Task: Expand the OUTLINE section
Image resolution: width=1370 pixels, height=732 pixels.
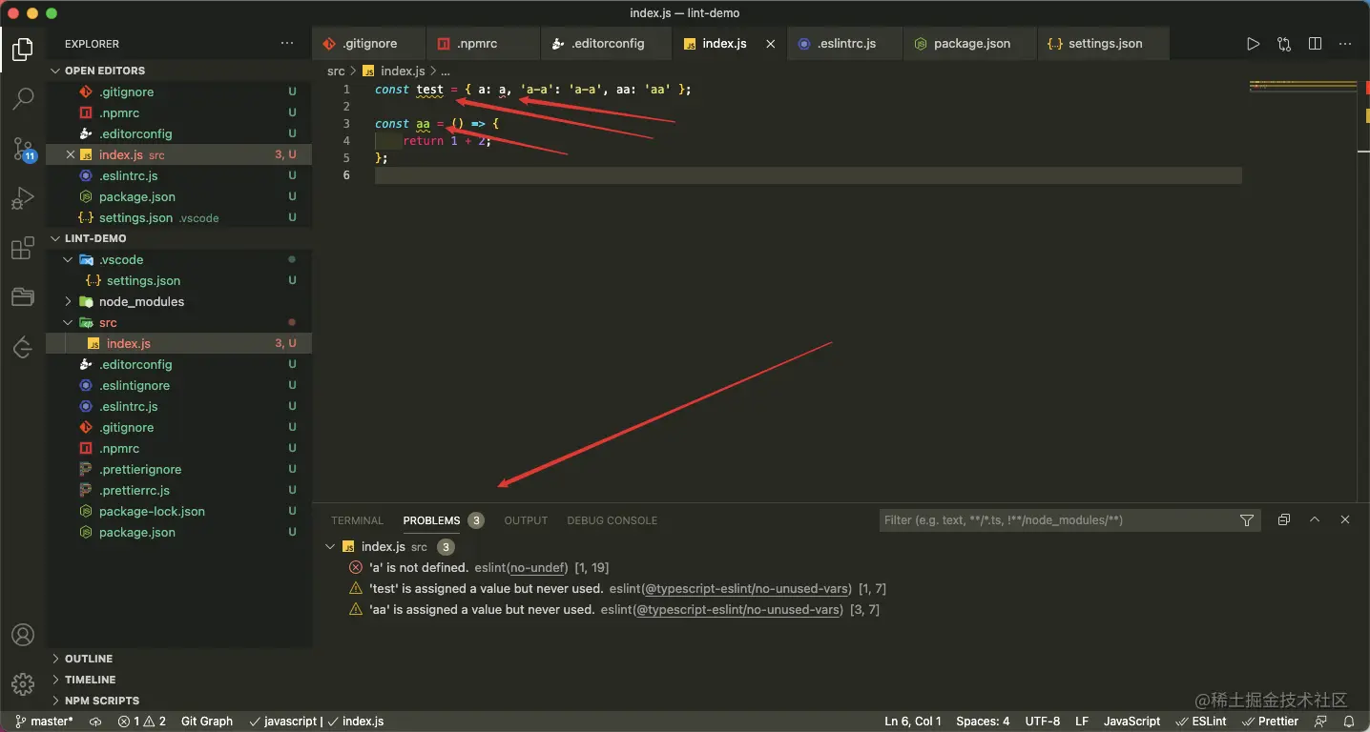Action: 89,659
